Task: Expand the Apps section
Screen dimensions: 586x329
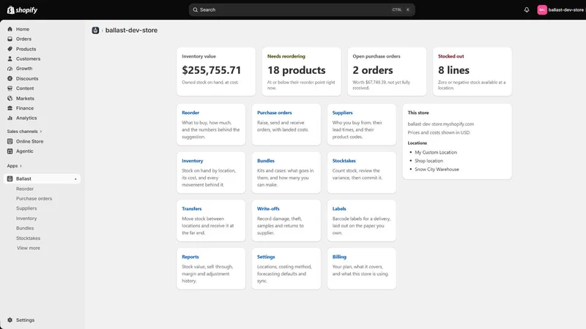Action: coord(14,166)
